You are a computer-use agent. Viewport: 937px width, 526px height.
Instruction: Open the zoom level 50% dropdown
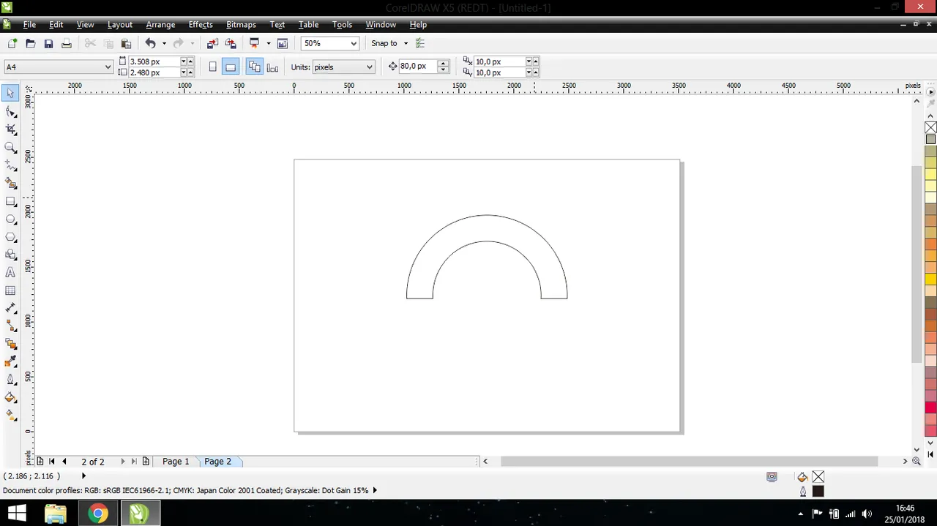[x=354, y=43]
